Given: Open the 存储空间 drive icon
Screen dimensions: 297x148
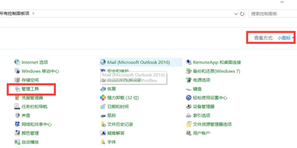Looking at the screenshot, I should 17,80.
